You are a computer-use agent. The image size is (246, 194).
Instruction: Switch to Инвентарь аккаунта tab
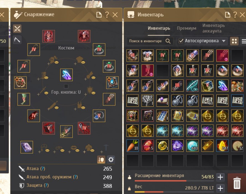click(x=213, y=28)
